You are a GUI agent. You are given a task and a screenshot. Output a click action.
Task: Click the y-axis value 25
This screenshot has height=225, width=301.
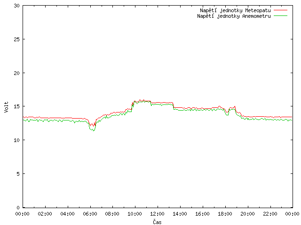(x=17, y=39)
